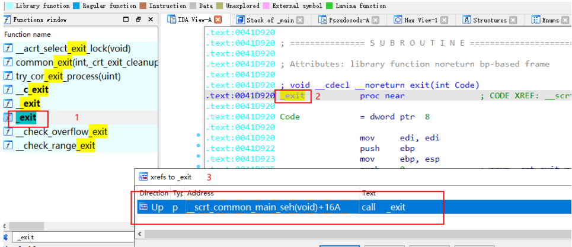Close the IDA View-A tab

click(218, 20)
